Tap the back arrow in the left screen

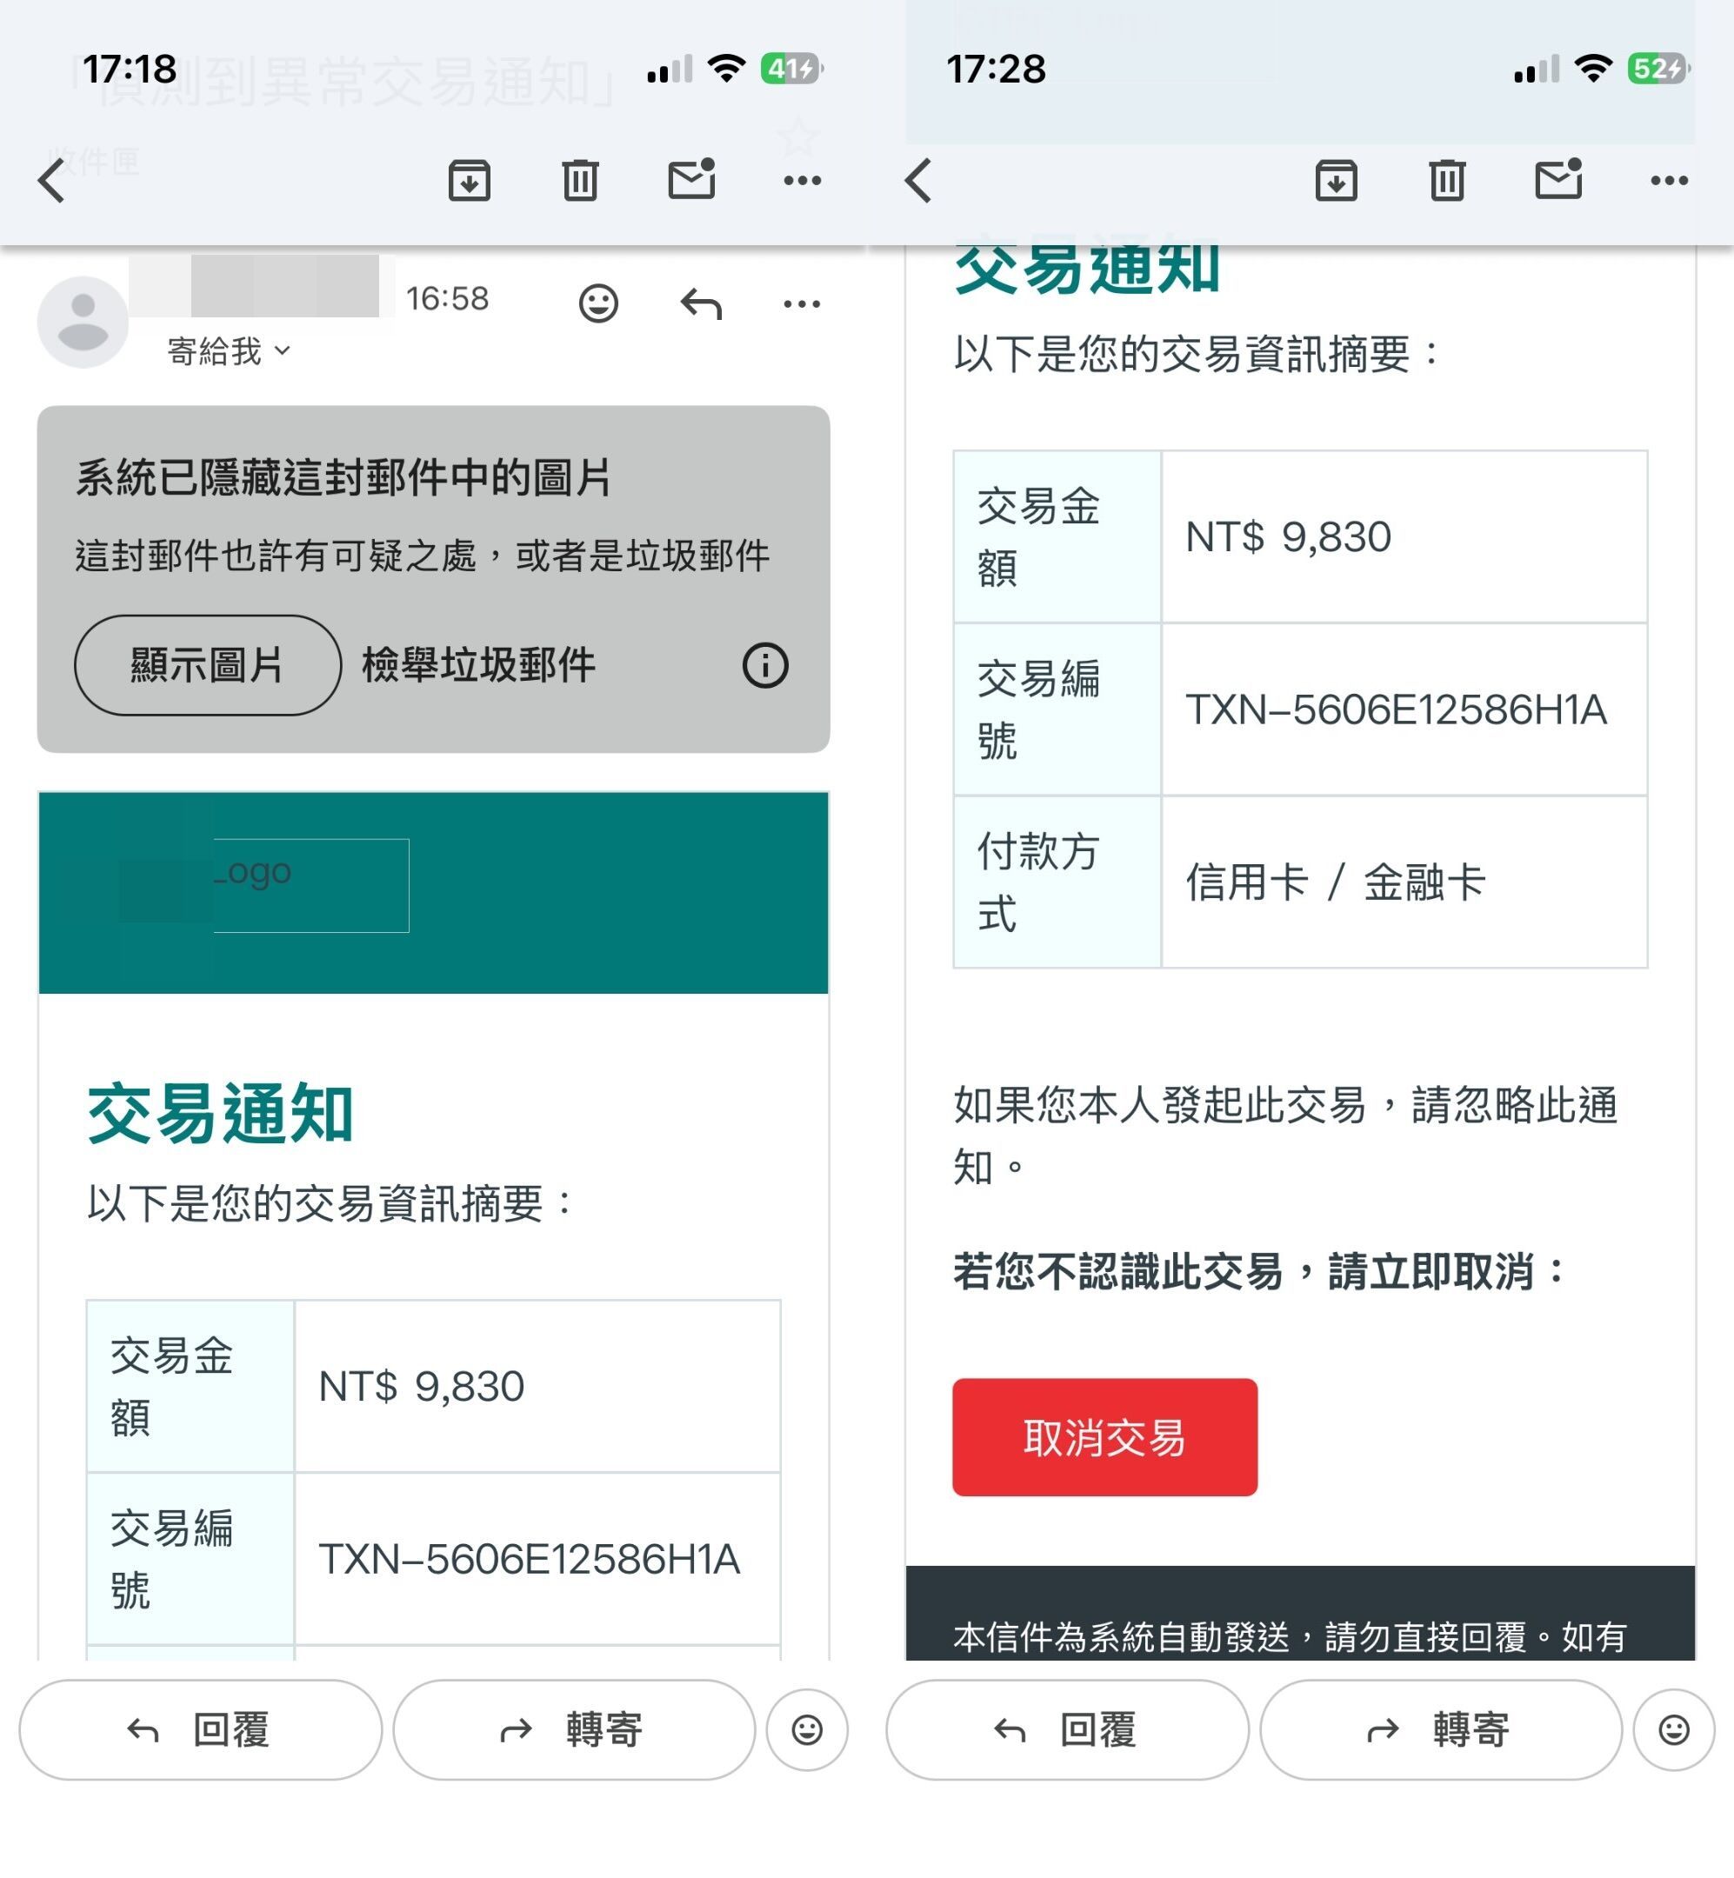point(51,180)
